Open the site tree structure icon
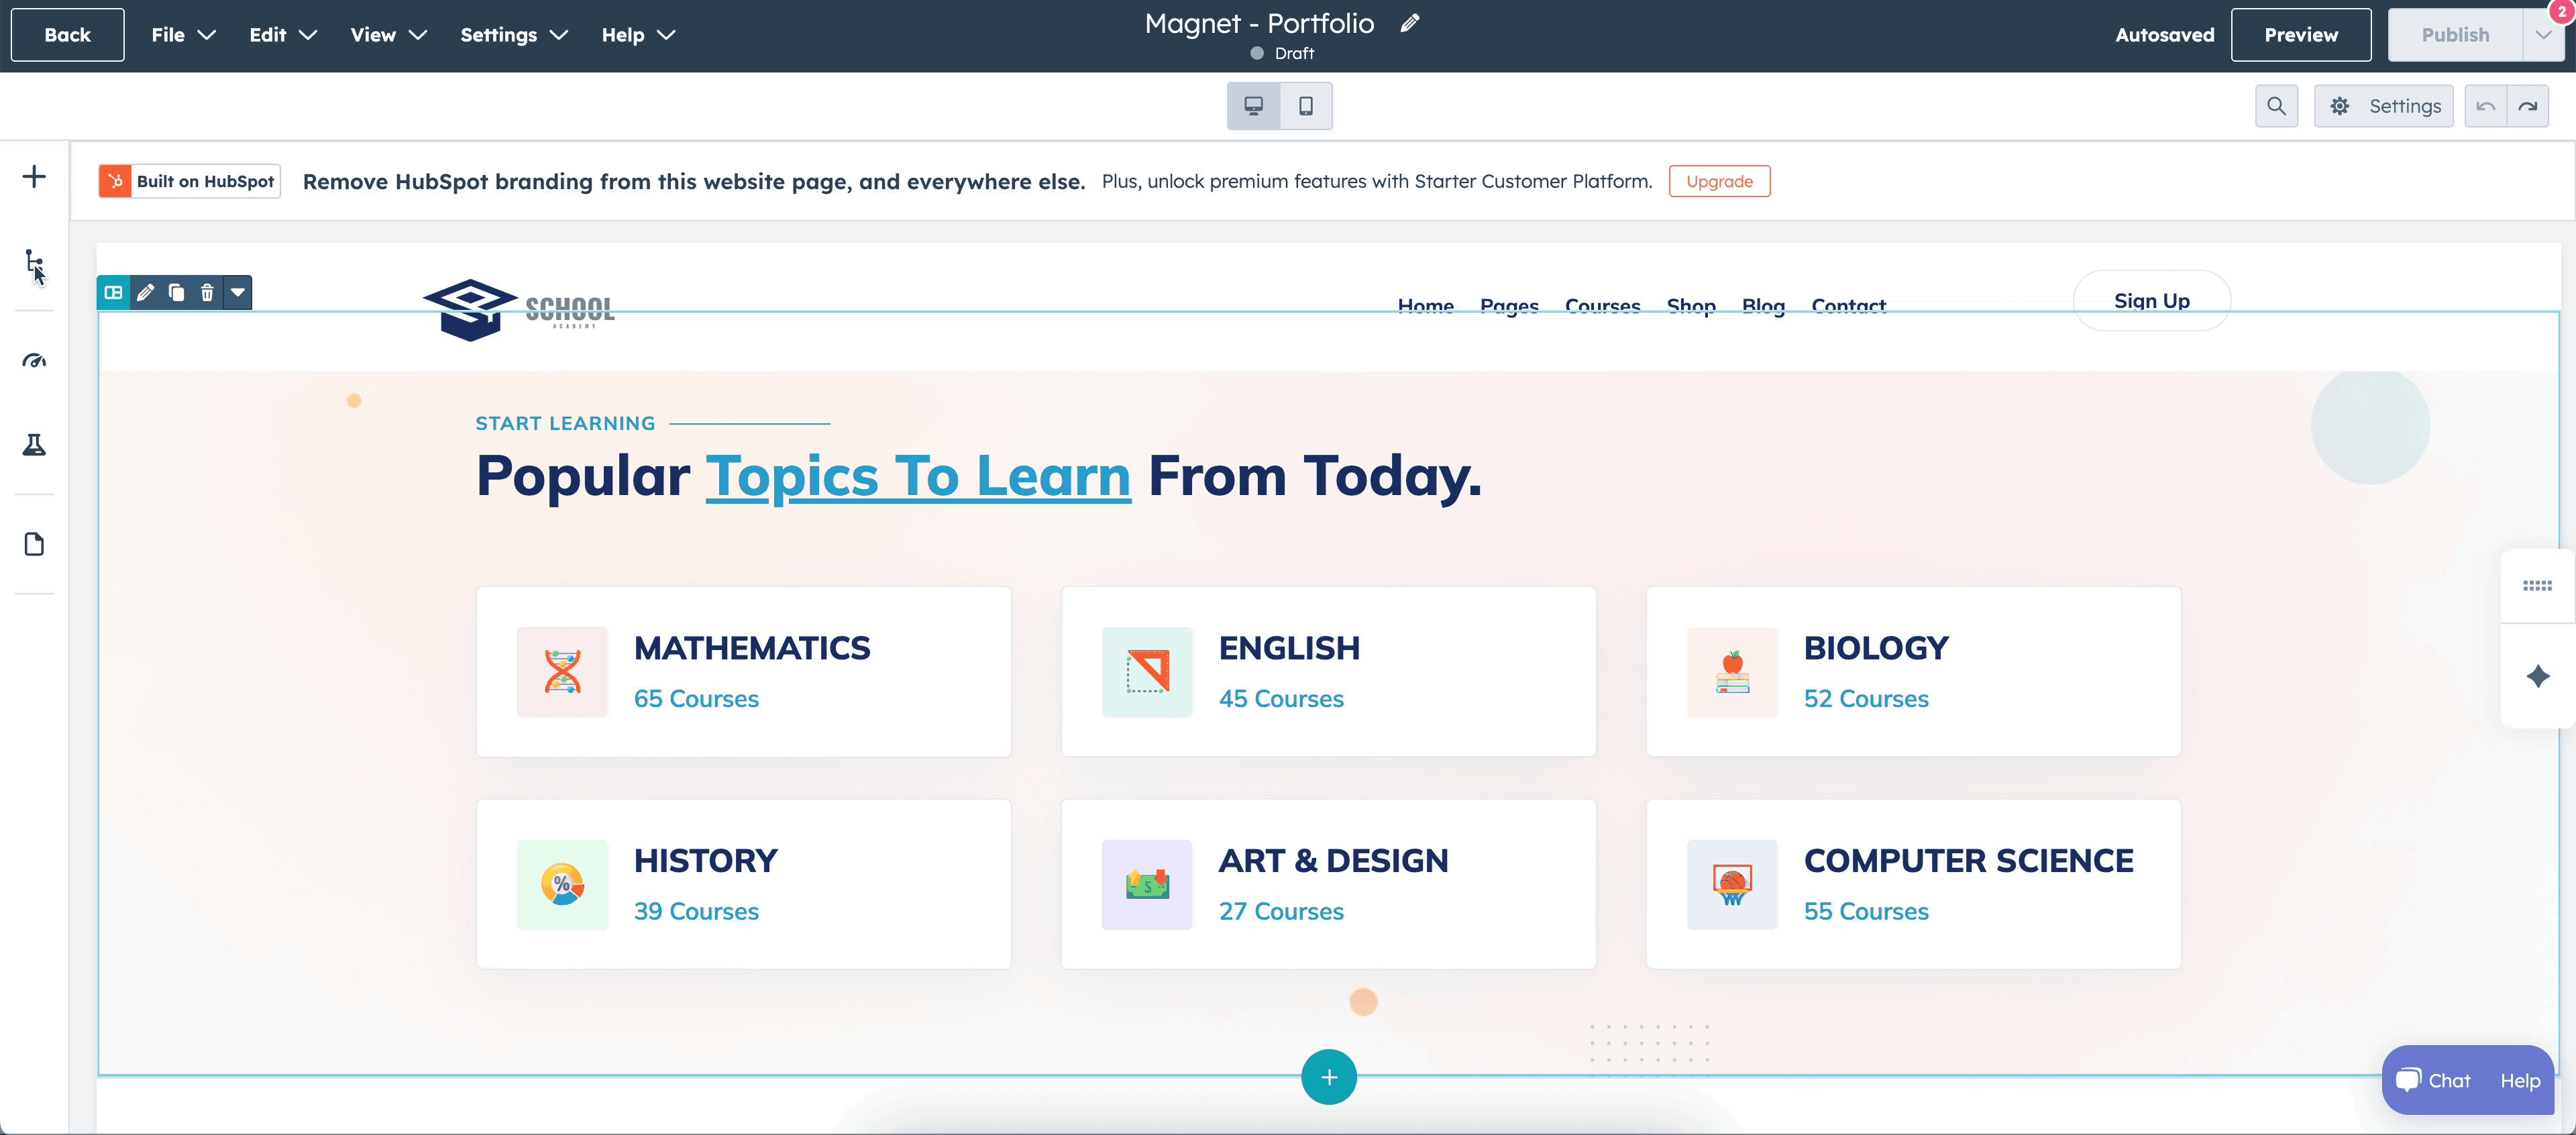This screenshot has height=1135, width=2576. tap(34, 264)
